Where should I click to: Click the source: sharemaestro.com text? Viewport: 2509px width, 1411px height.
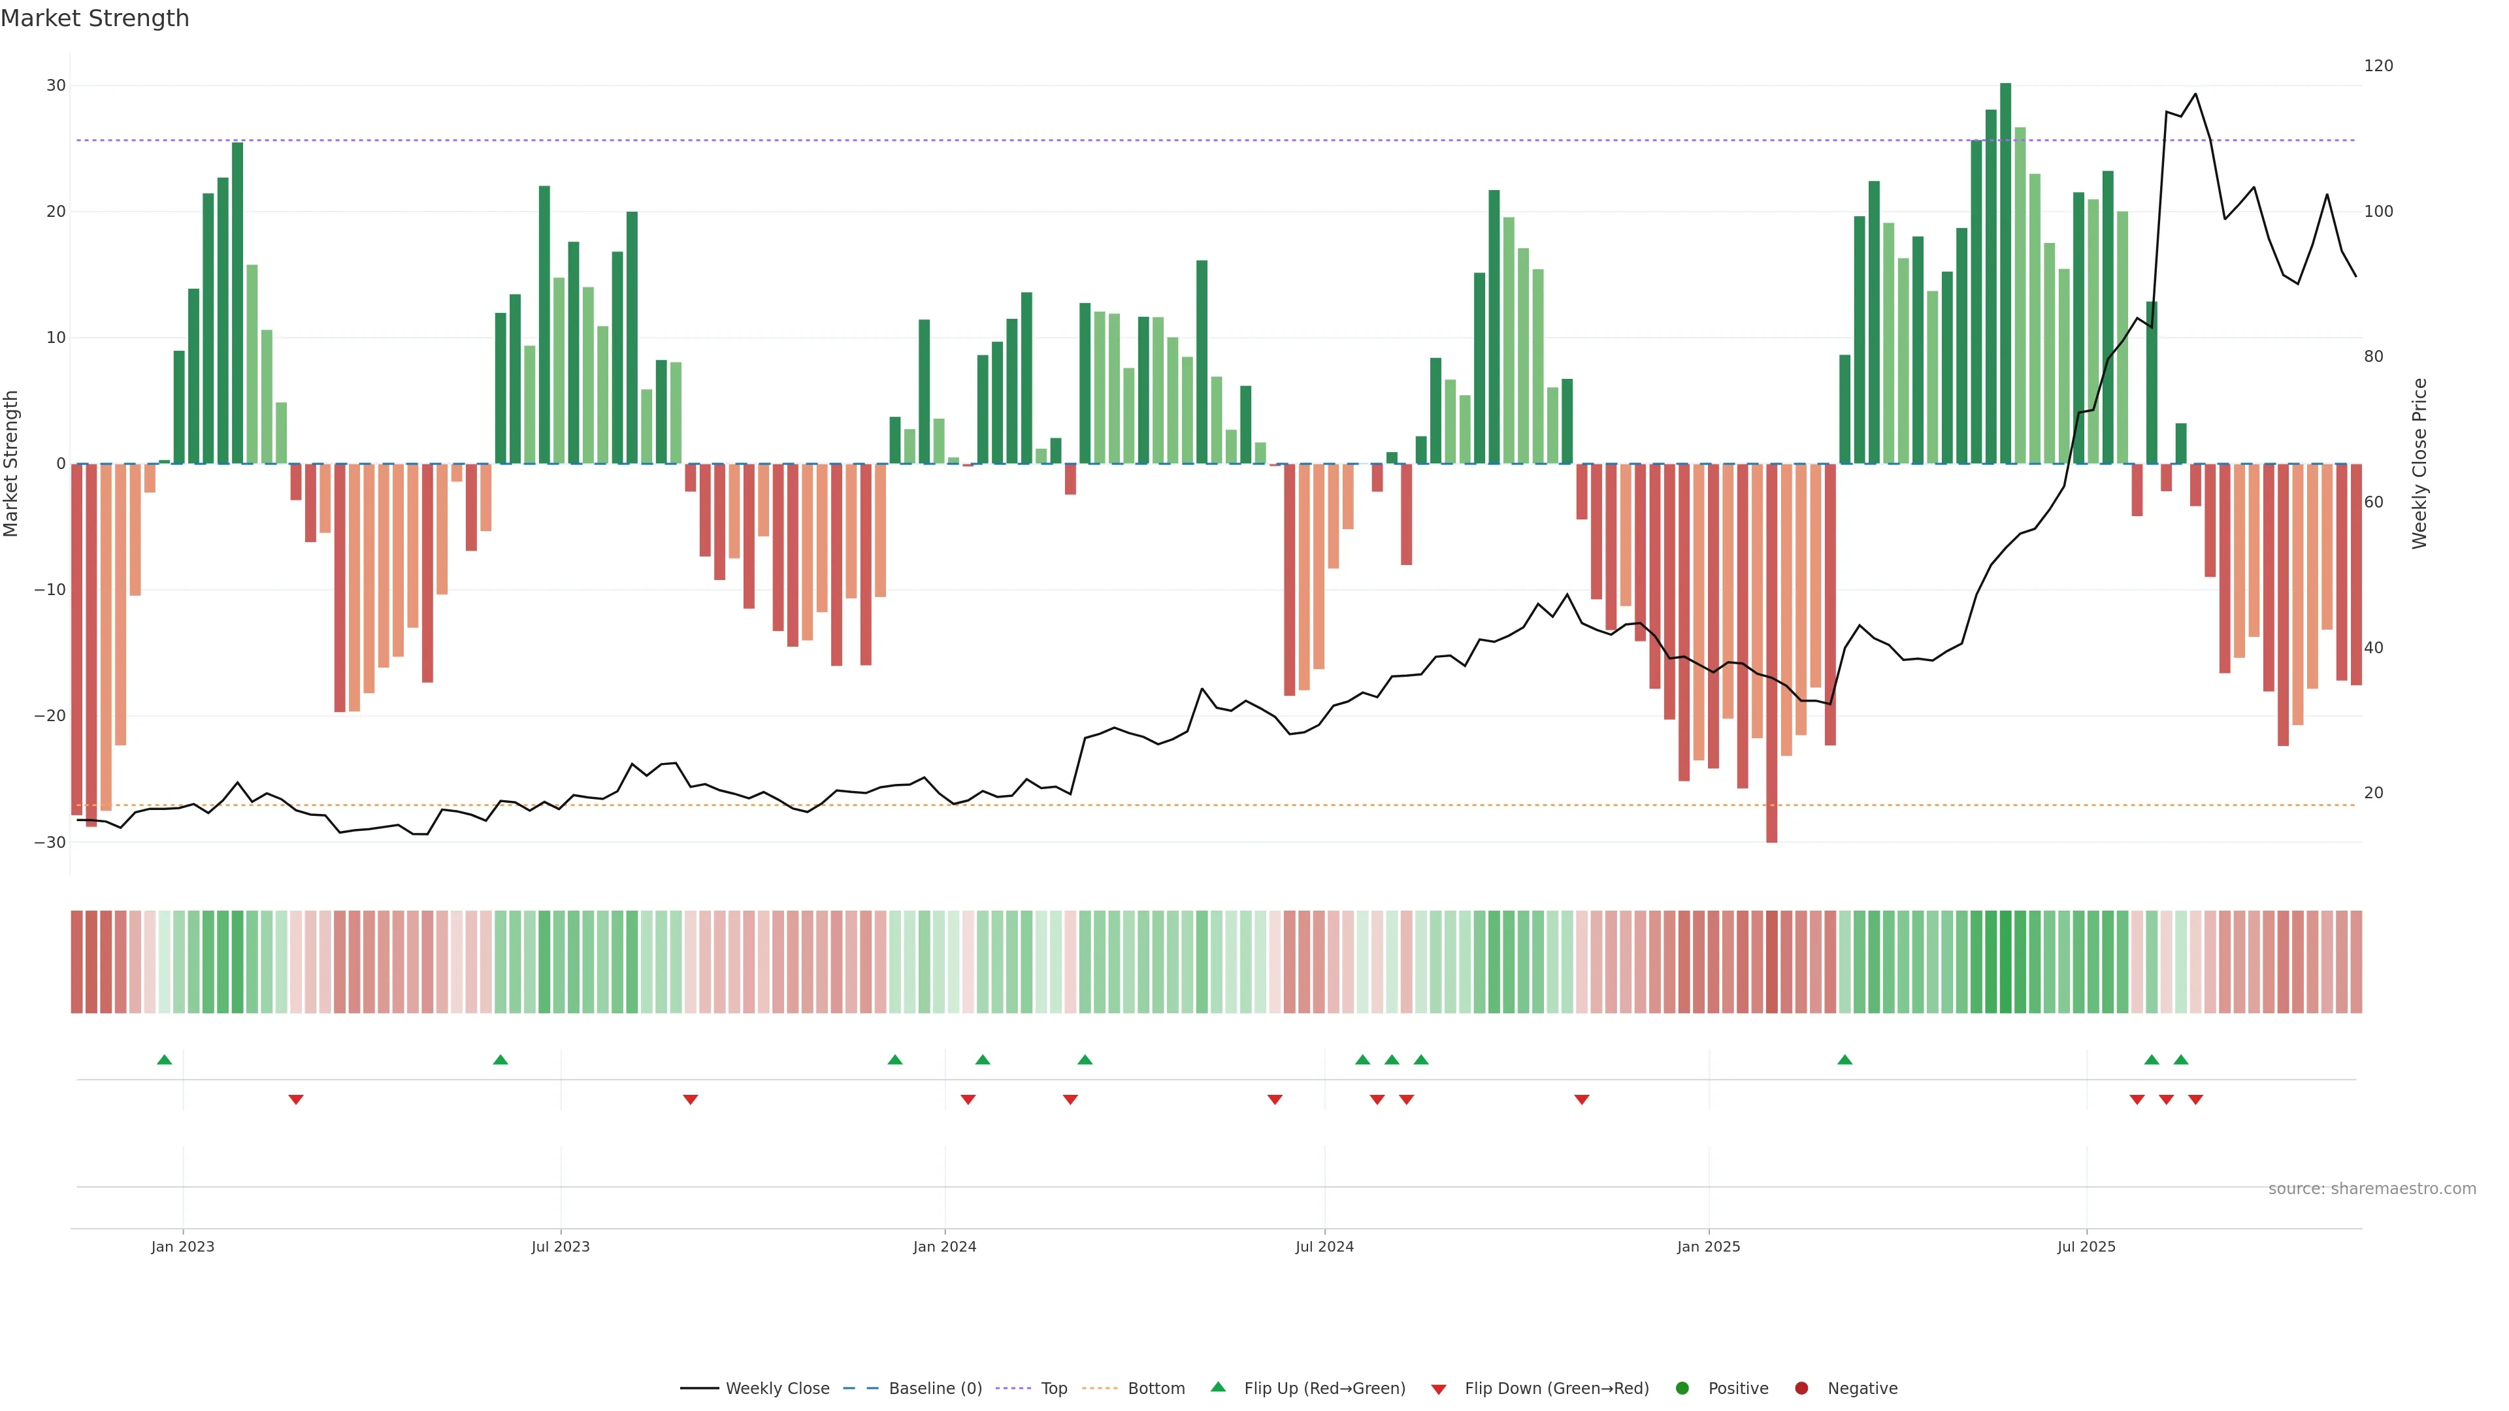point(2372,1189)
